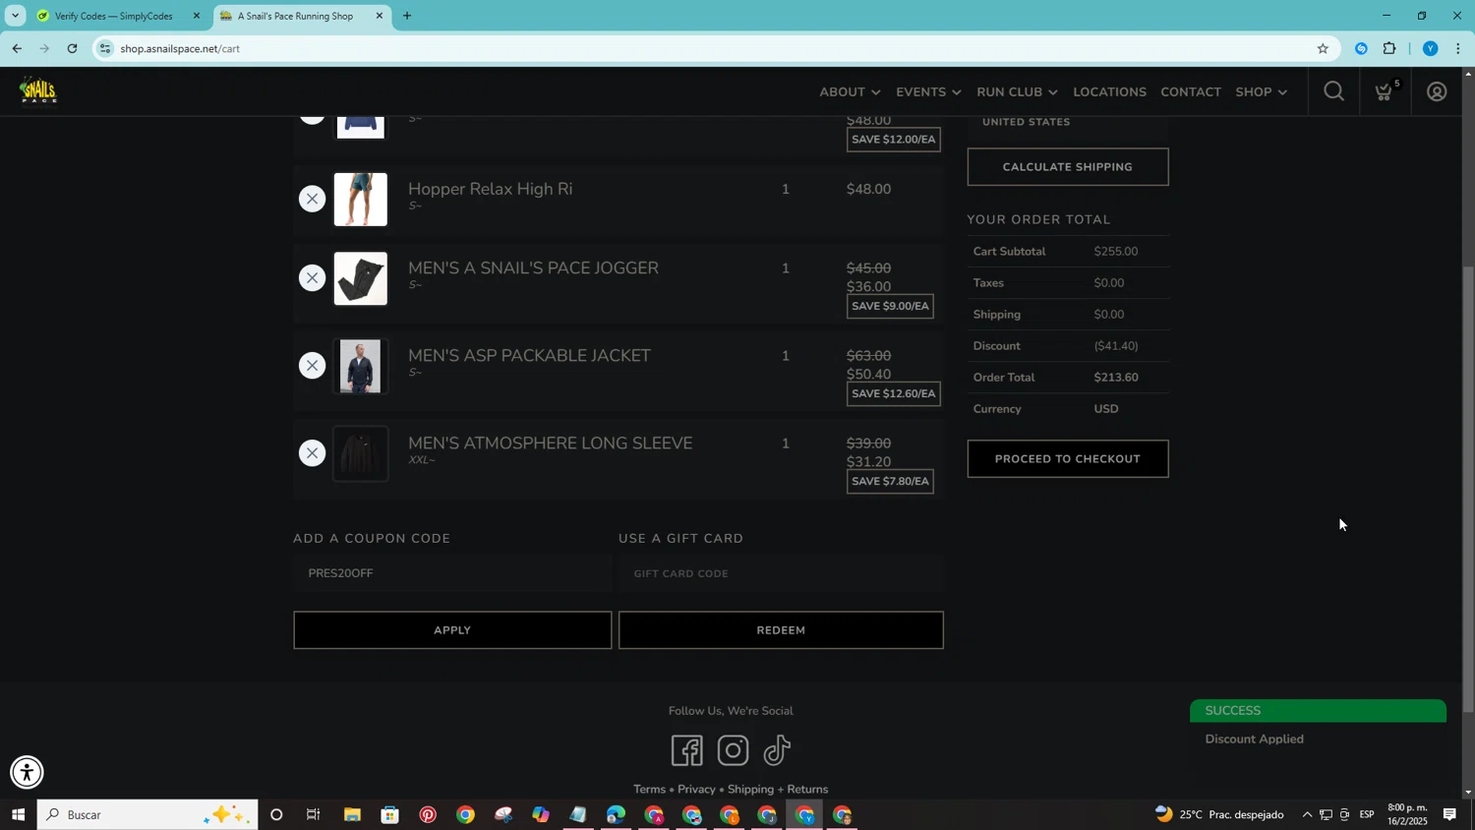This screenshot has height=830, width=1475.
Task: Open the Windows Start menu
Action: [18, 815]
